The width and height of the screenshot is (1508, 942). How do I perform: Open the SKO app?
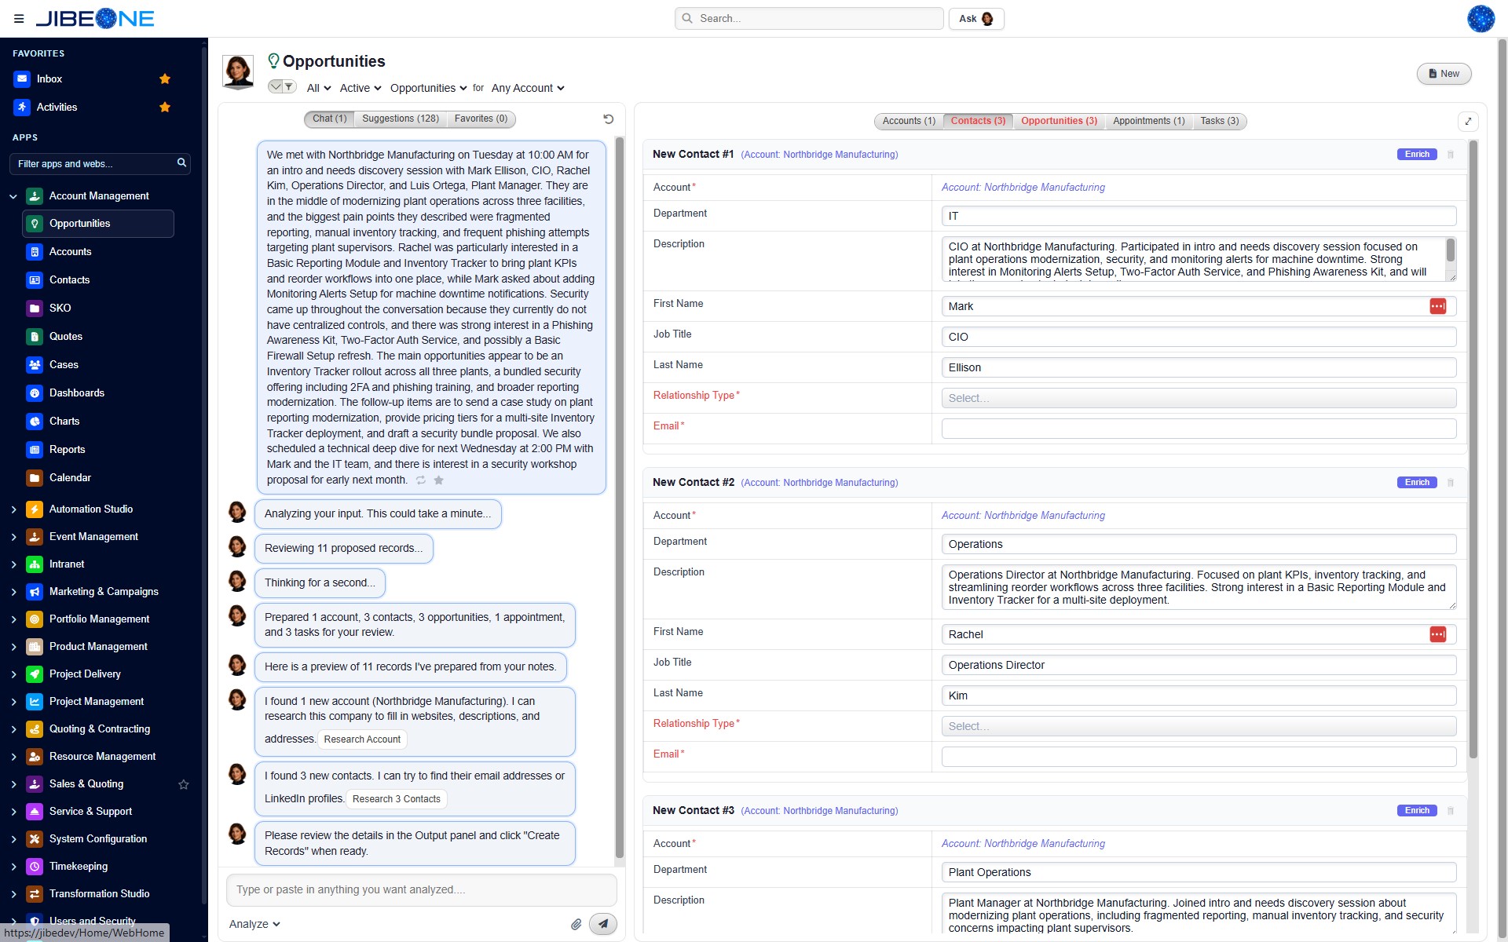pyautogui.click(x=60, y=309)
